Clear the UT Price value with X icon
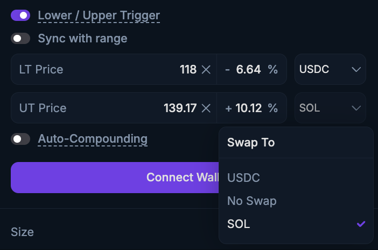This screenshot has width=378, height=250. 206,108
